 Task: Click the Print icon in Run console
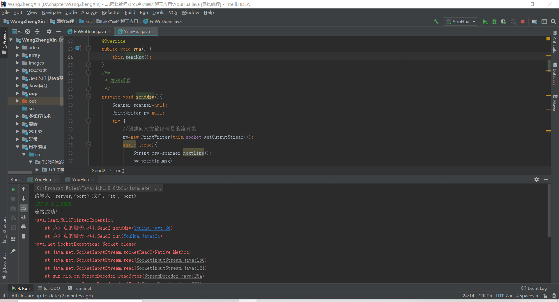point(24,227)
